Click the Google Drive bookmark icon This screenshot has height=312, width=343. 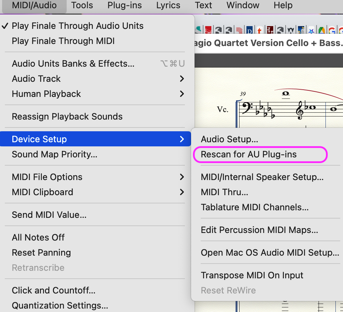322,31
